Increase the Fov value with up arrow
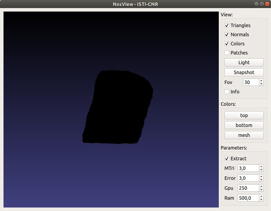 (x=261, y=81)
